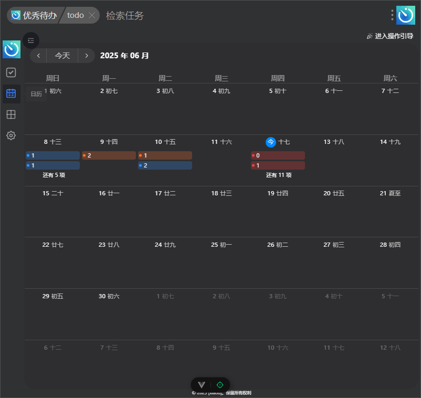The width and height of the screenshot is (421, 398).
Task: Select the todo tab in header
Action: pos(76,16)
